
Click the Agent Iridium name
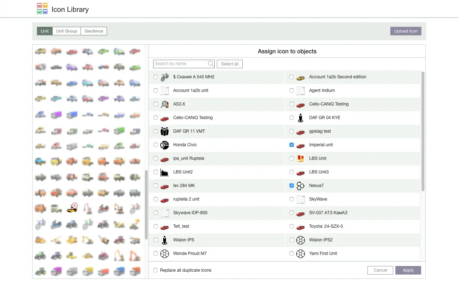[x=322, y=90]
